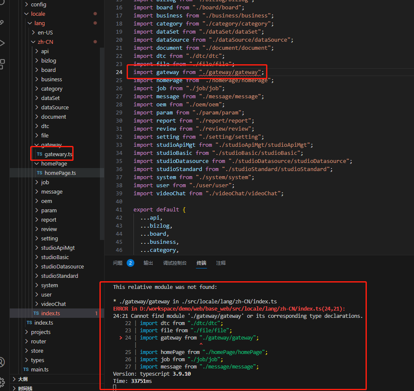
Task: Click the TS icon of highlighted index.ts
Action: pos(36,313)
